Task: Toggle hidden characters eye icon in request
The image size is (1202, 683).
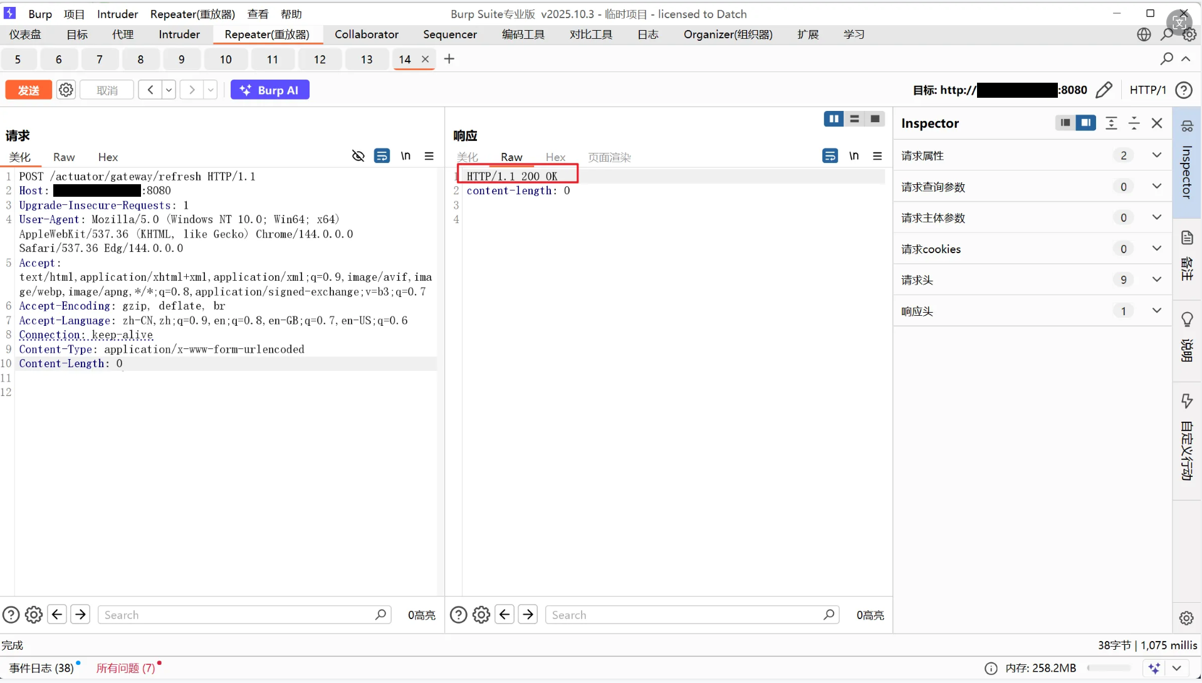Action: [358, 156]
